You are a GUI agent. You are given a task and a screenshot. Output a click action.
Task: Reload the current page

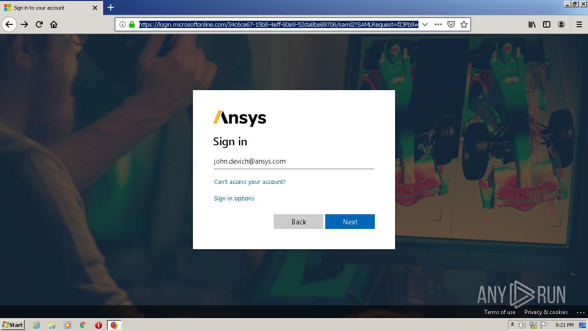pos(40,24)
